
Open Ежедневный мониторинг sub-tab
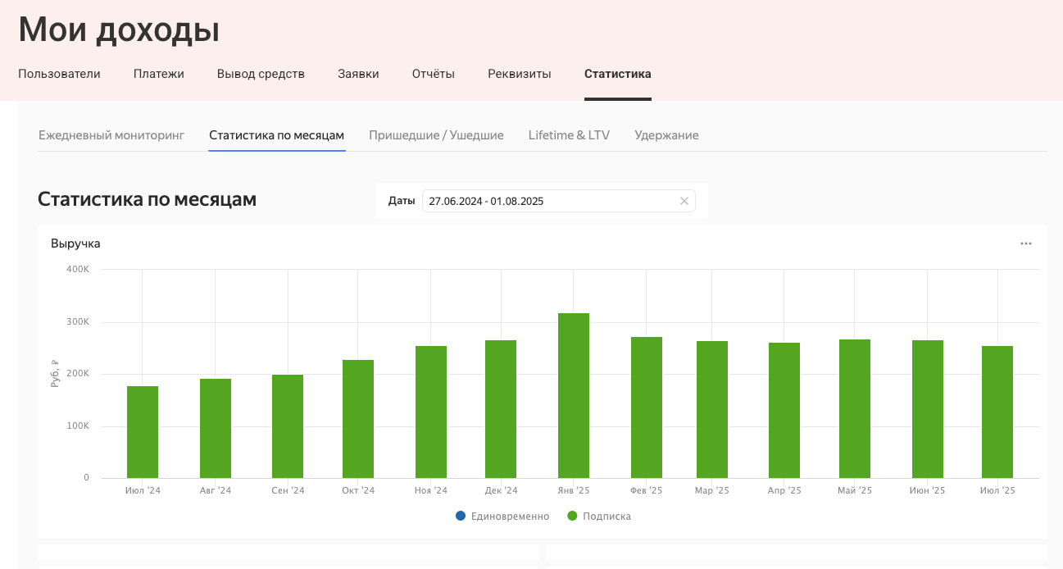tap(111, 135)
